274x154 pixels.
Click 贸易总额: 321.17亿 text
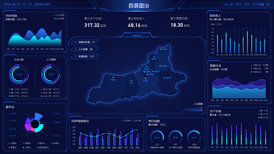[x=16, y=19]
